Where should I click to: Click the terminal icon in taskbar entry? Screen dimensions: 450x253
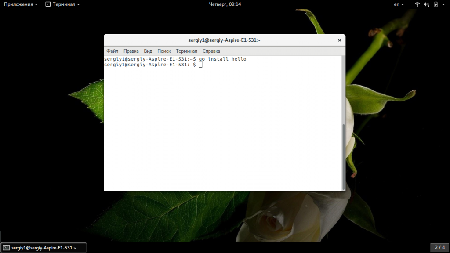[x=6, y=248]
